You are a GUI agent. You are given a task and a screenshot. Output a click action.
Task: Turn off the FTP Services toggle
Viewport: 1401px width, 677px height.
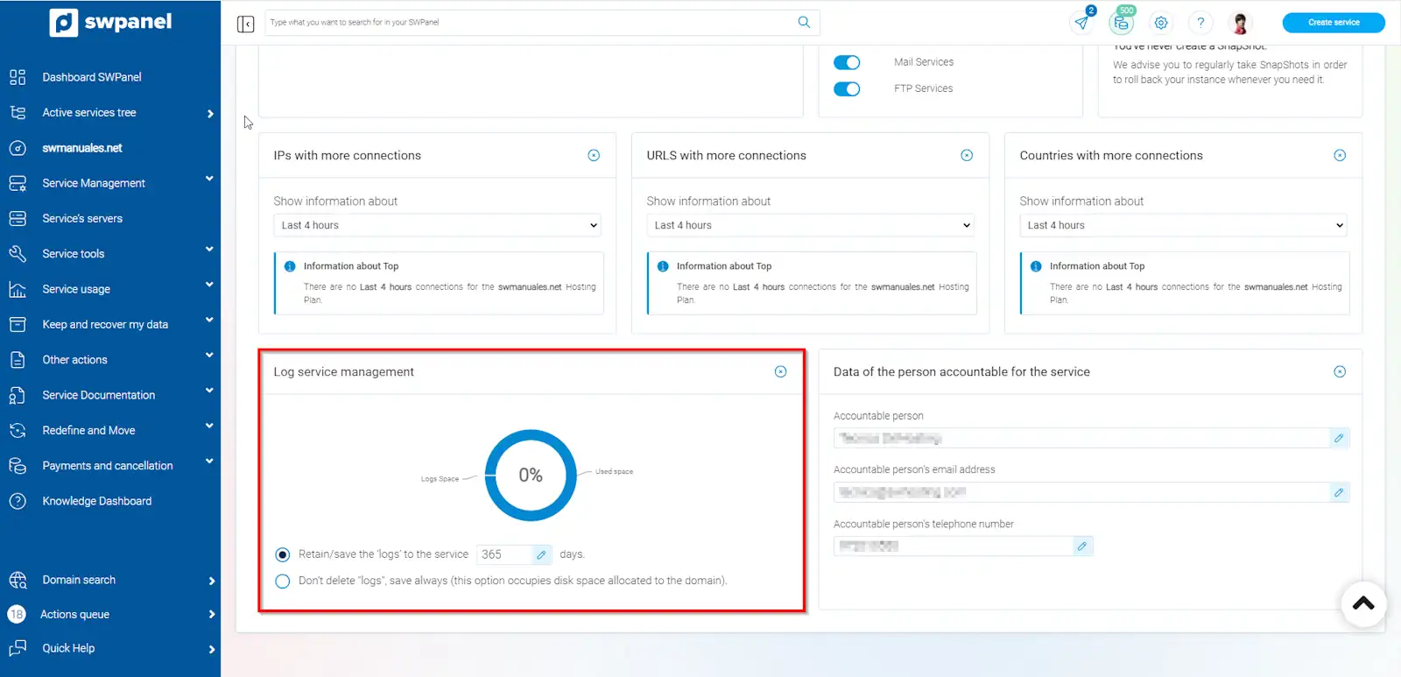(847, 88)
